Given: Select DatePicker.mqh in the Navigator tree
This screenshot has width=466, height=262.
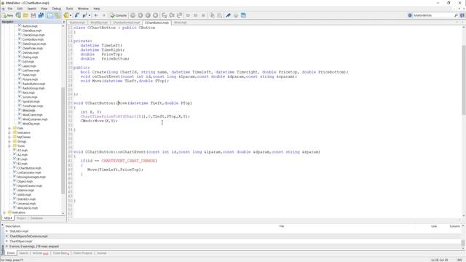Looking at the screenshot, I should pyautogui.click(x=32, y=49).
